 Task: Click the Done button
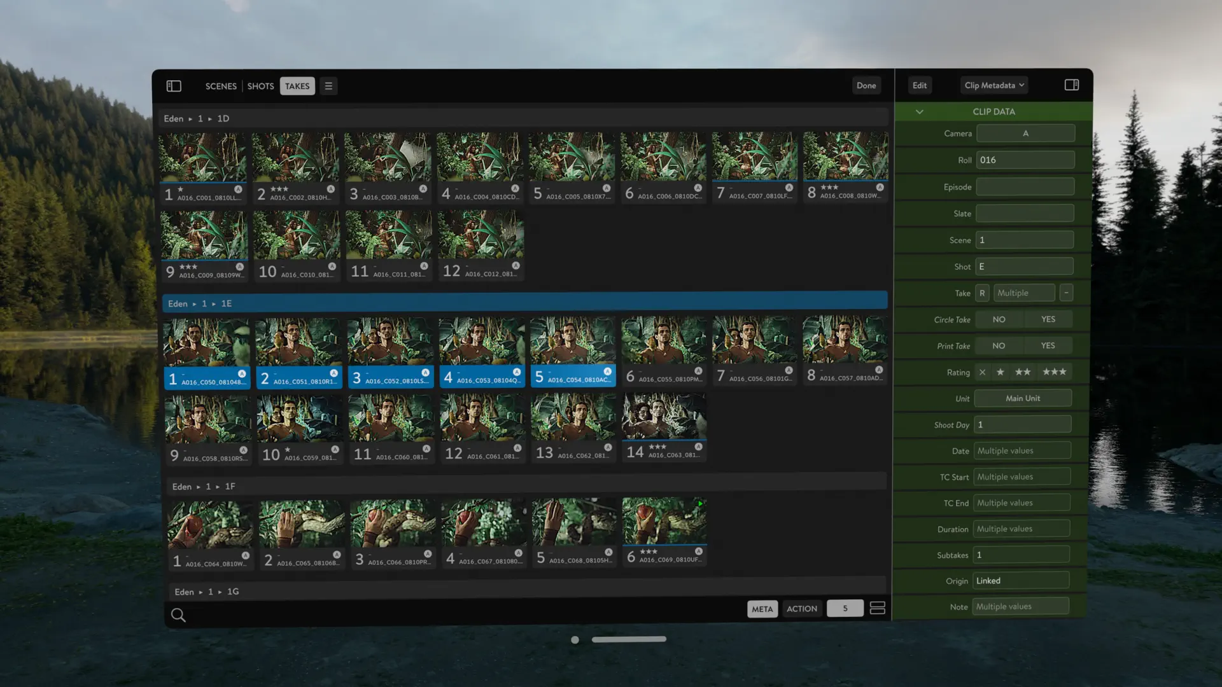point(866,85)
